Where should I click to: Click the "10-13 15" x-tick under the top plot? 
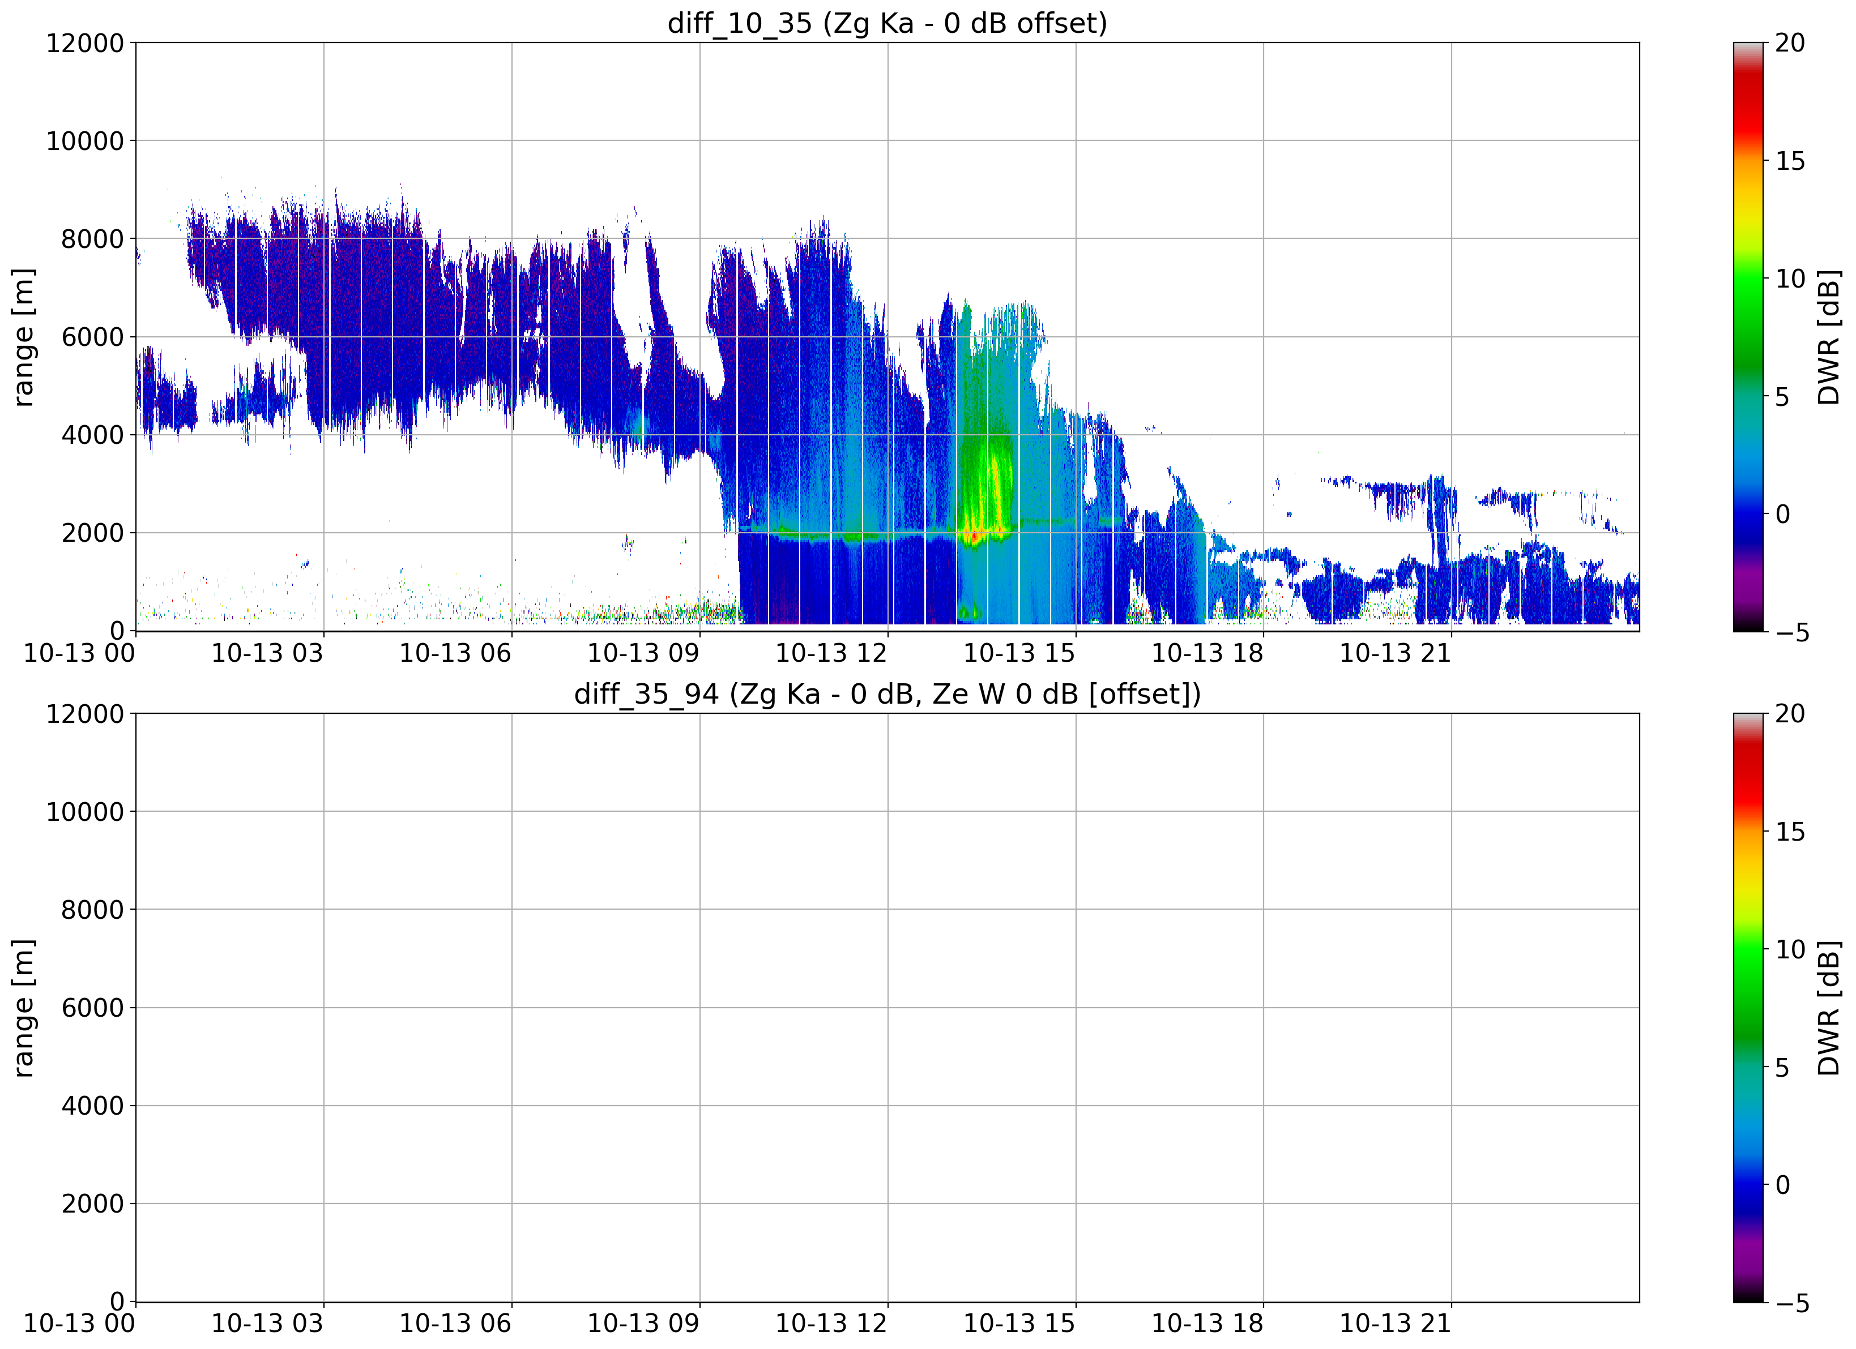pyautogui.click(x=1019, y=653)
